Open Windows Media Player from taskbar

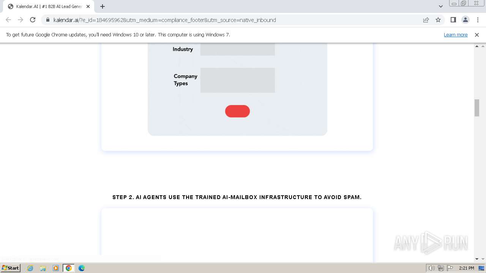pos(56,268)
